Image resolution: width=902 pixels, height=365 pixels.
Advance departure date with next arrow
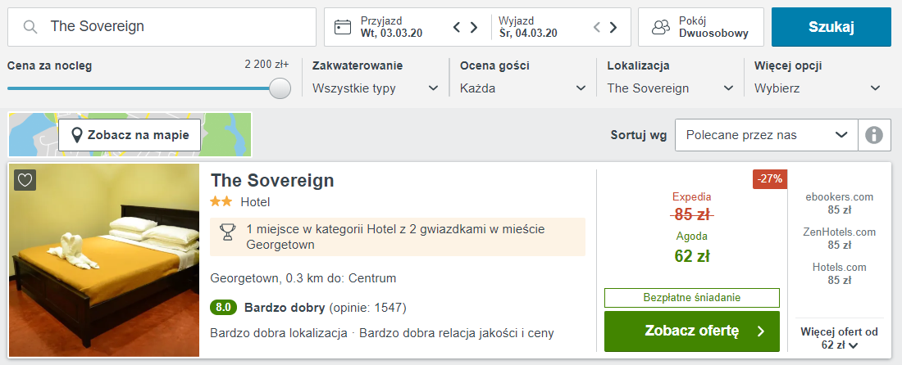click(x=613, y=27)
